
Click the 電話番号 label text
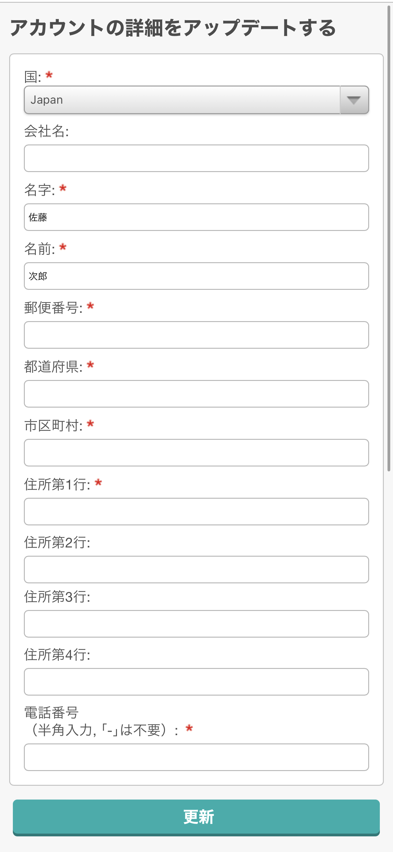coord(51,712)
